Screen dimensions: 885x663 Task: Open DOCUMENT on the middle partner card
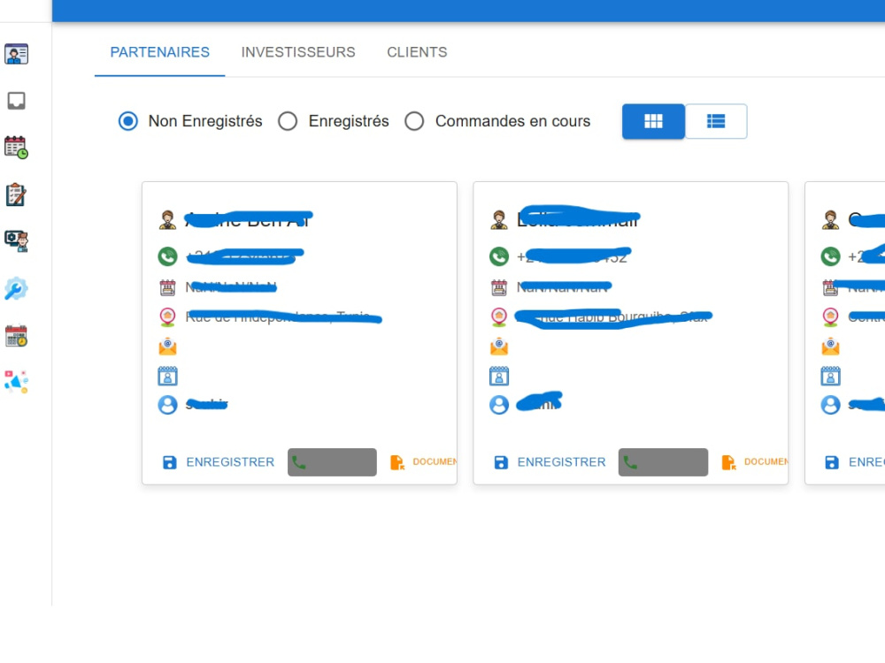(x=754, y=462)
